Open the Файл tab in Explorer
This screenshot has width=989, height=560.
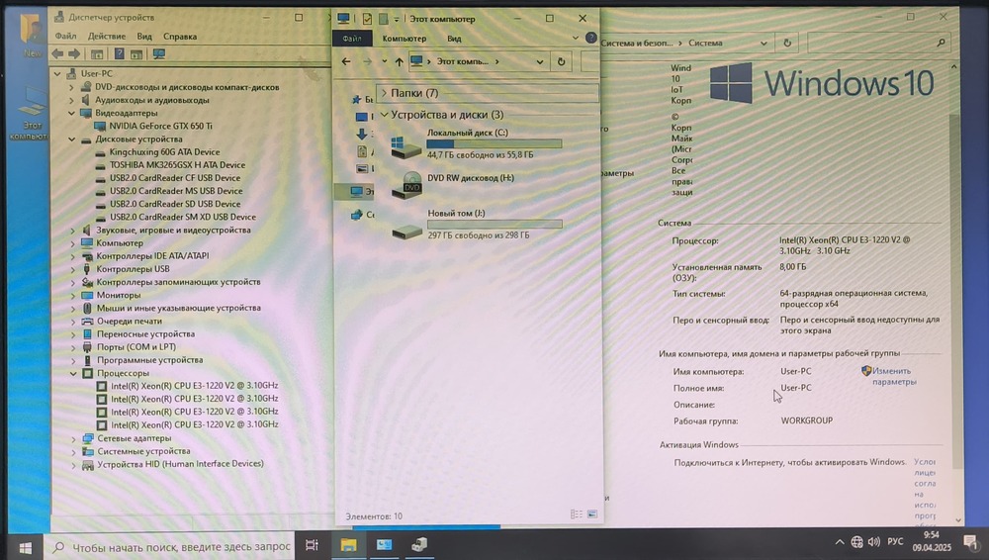[350, 39]
